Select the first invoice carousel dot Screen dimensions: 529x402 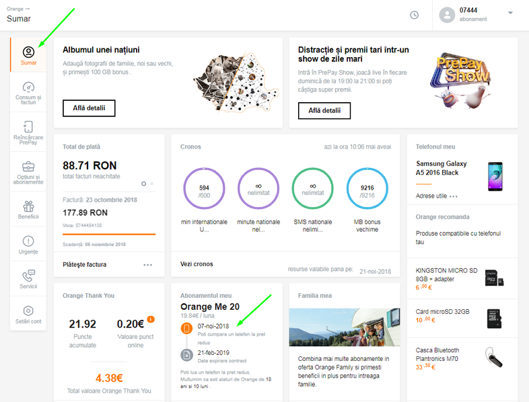pyautogui.click(x=143, y=183)
